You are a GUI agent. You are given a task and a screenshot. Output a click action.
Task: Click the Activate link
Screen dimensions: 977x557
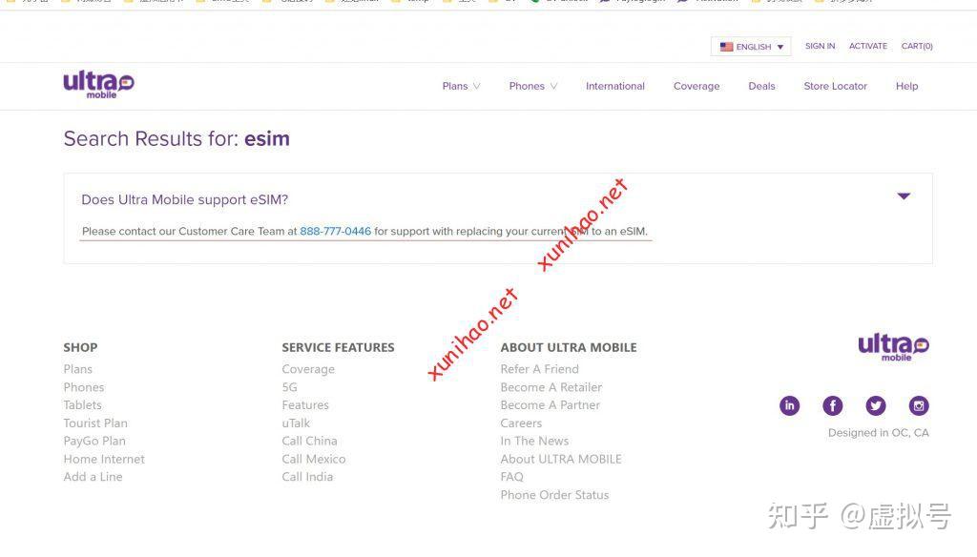click(868, 46)
